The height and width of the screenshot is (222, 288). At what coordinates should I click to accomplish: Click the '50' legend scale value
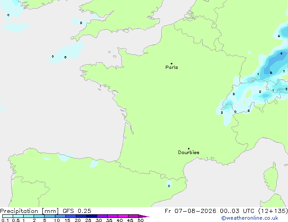tap(140, 220)
